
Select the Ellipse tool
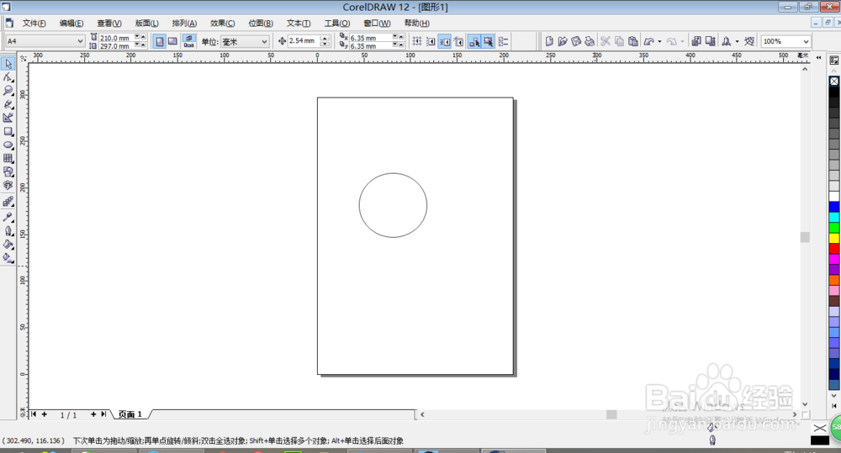pyautogui.click(x=8, y=145)
